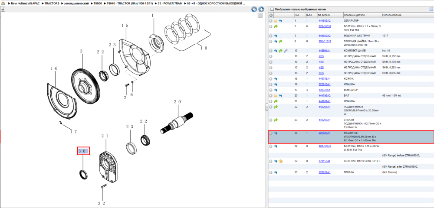
Task: Navigate back with the left arrow button
Action: click(x=254, y=10)
